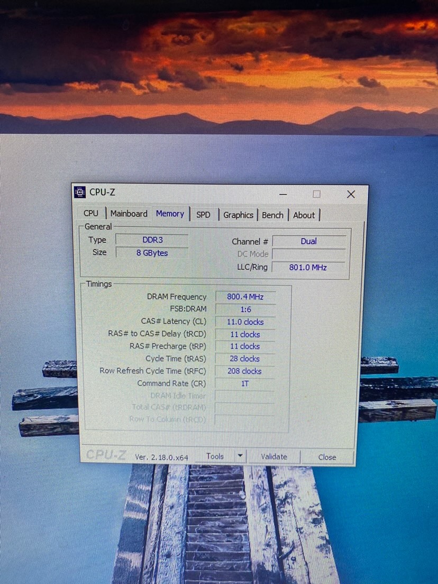This screenshot has width=438, height=584.
Task: Click the Close button at bottom
Action: tap(327, 457)
